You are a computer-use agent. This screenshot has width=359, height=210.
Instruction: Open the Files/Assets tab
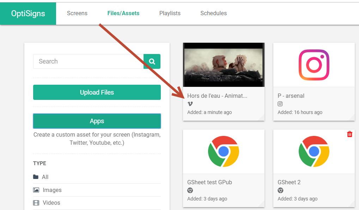(x=123, y=13)
